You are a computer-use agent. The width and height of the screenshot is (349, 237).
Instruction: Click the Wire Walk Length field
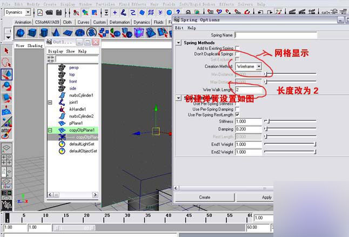248,90
